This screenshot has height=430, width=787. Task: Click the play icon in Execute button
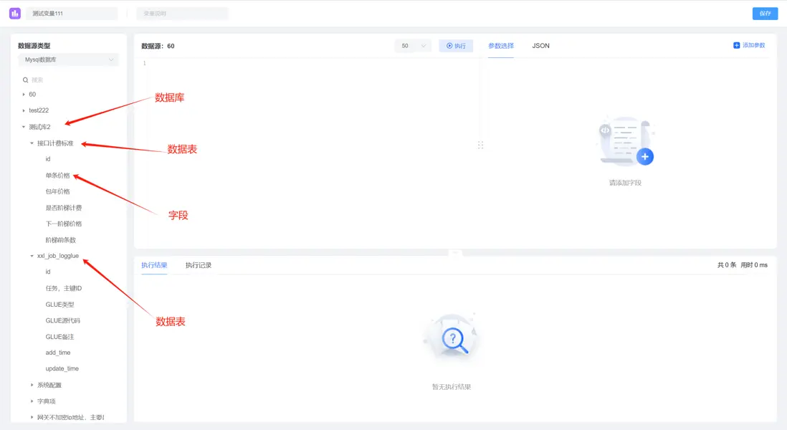click(x=449, y=46)
